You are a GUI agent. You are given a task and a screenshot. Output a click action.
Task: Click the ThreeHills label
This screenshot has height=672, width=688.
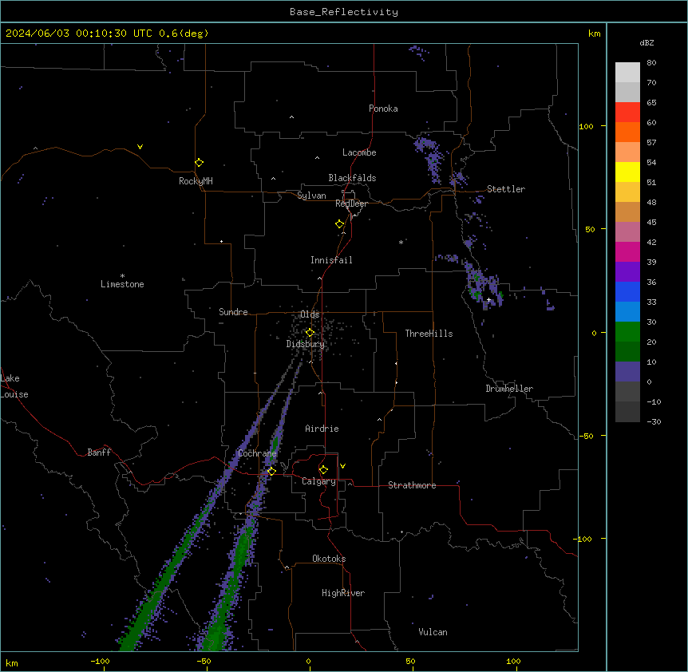[429, 334]
